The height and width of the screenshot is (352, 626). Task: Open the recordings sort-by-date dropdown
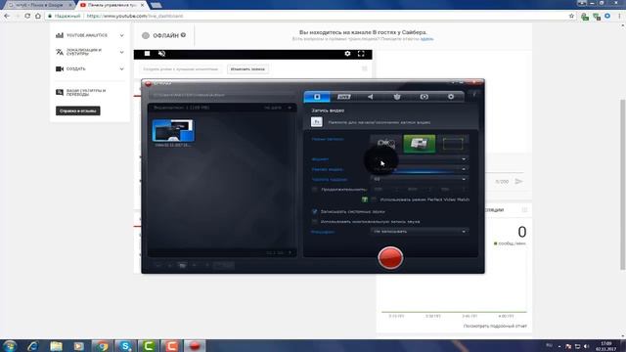point(278,108)
